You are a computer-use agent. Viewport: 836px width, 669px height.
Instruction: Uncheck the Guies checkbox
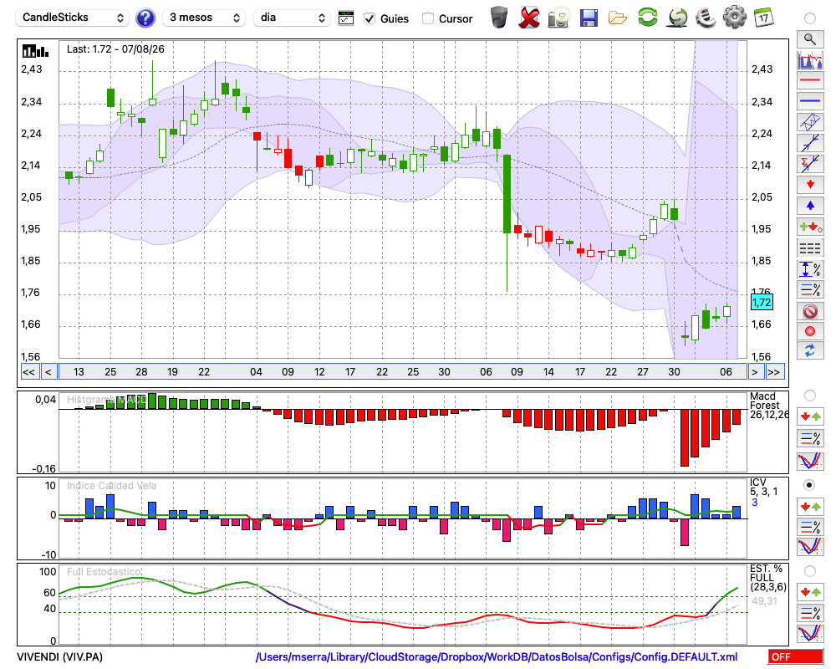pyautogui.click(x=369, y=18)
